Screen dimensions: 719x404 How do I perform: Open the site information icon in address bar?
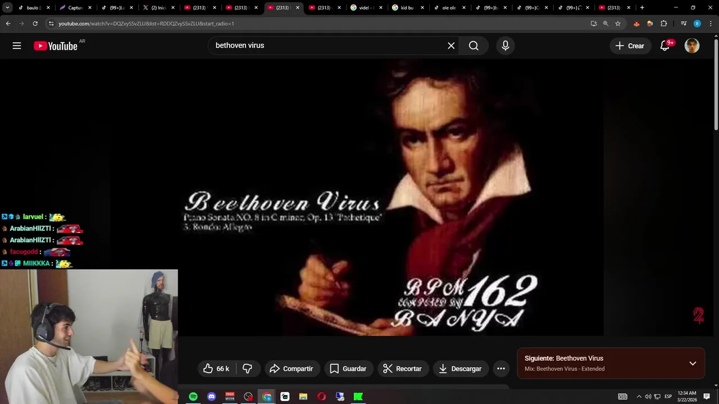coord(51,24)
